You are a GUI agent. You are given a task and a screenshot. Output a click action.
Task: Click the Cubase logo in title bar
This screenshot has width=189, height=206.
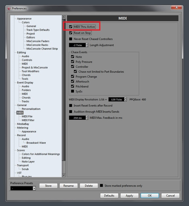(x=9, y=8)
